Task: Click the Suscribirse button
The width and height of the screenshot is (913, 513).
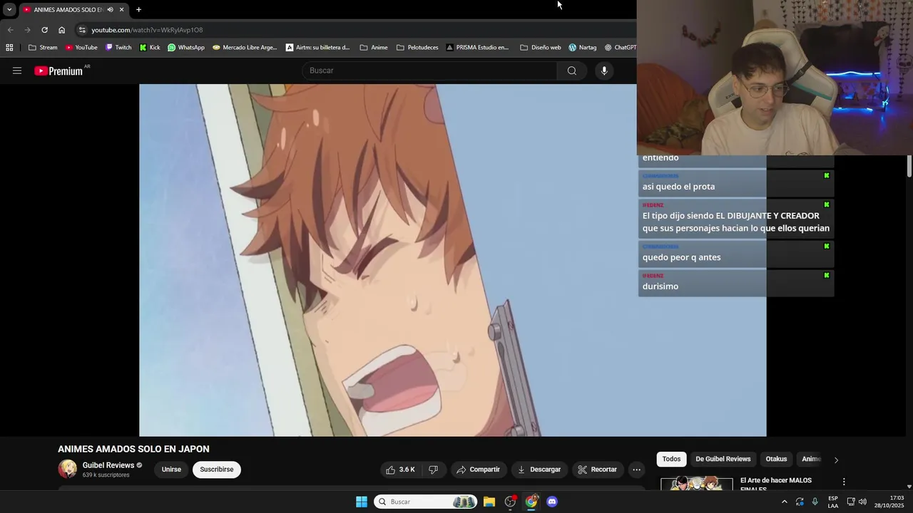Action: [217, 470]
